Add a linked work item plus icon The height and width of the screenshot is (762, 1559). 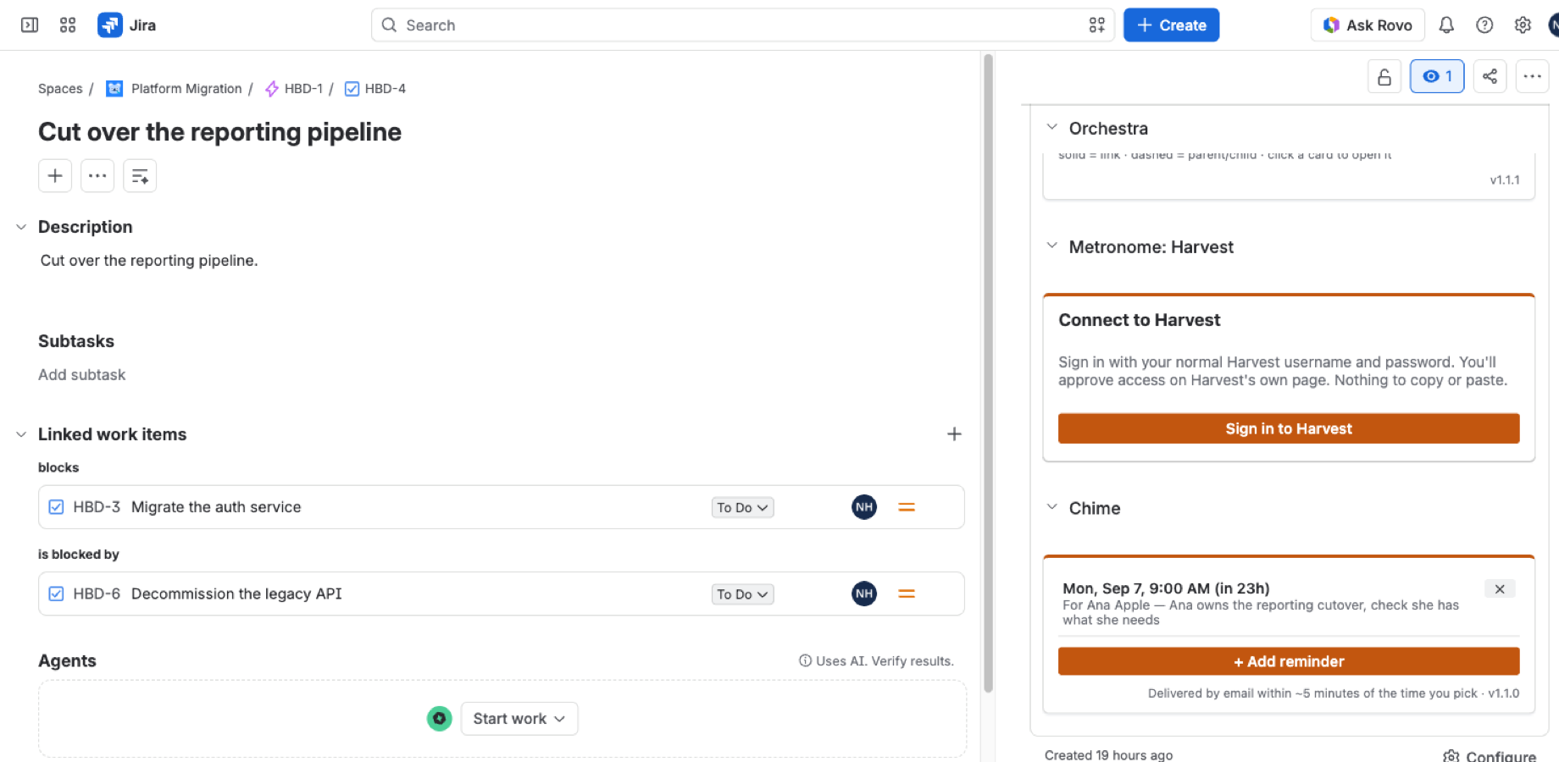tap(954, 434)
